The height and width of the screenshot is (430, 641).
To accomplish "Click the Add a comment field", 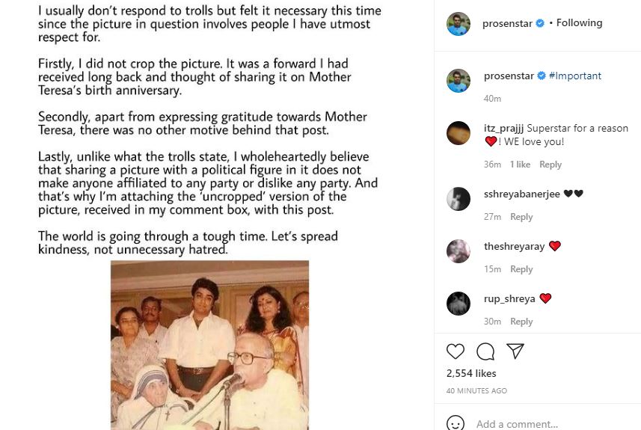I will (546, 424).
